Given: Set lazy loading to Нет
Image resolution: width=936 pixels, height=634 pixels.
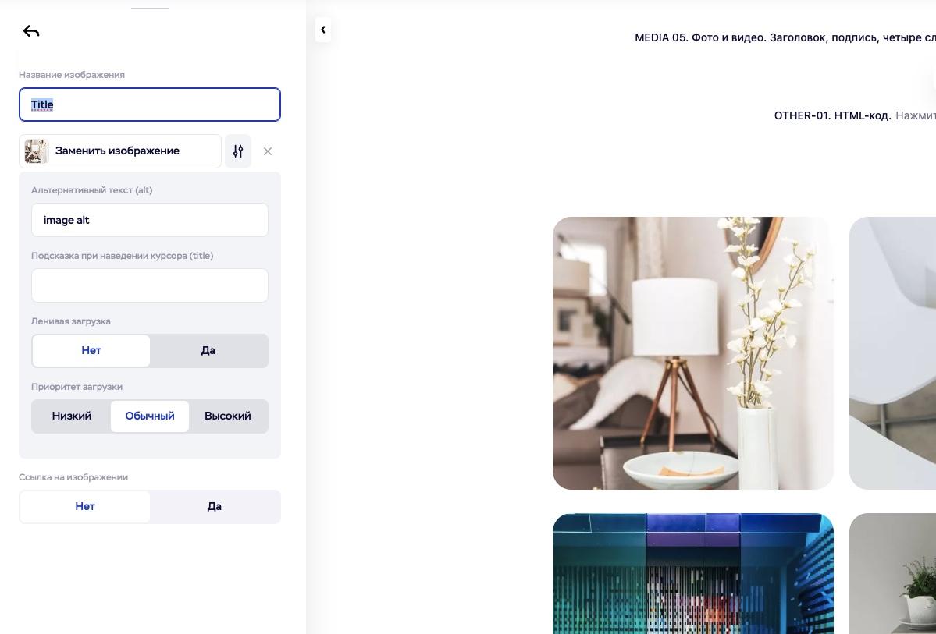Looking at the screenshot, I should point(91,351).
